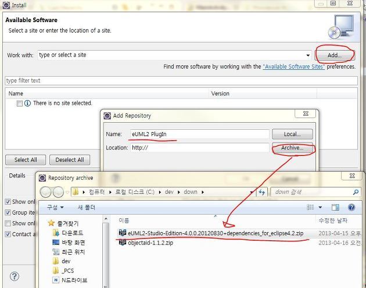The height and width of the screenshot is (288, 366).
Task: Close the Add Repository dialog
Action: [x=306, y=113]
